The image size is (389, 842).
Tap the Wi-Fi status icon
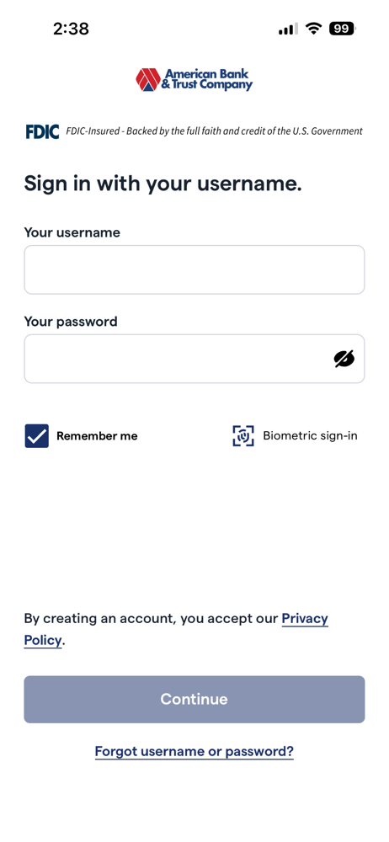(x=312, y=29)
